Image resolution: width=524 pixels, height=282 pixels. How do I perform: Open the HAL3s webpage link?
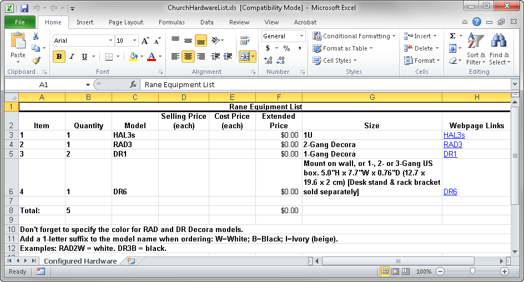[454, 135]
